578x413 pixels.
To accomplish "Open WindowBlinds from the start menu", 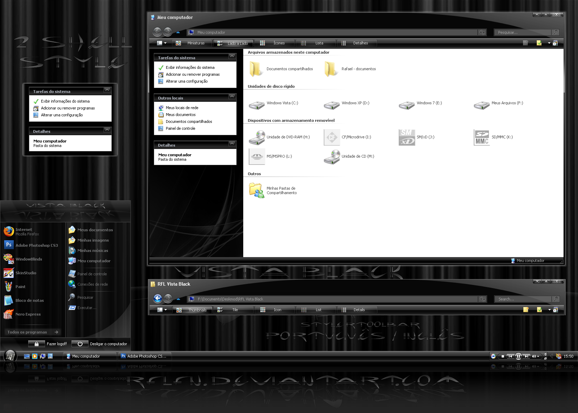I will point(23,259).
